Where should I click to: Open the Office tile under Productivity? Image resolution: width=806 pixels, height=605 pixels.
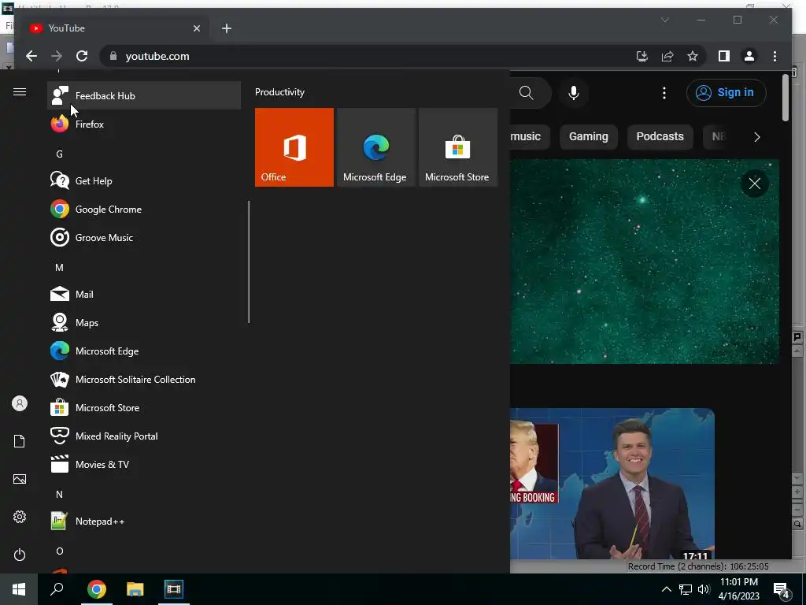coord(294,147)
